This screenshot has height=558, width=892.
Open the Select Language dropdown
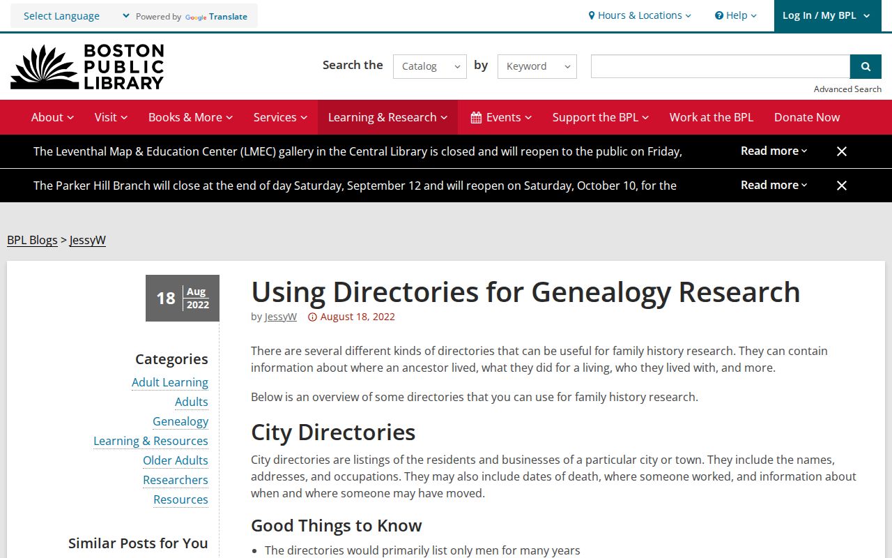(77, 16)
